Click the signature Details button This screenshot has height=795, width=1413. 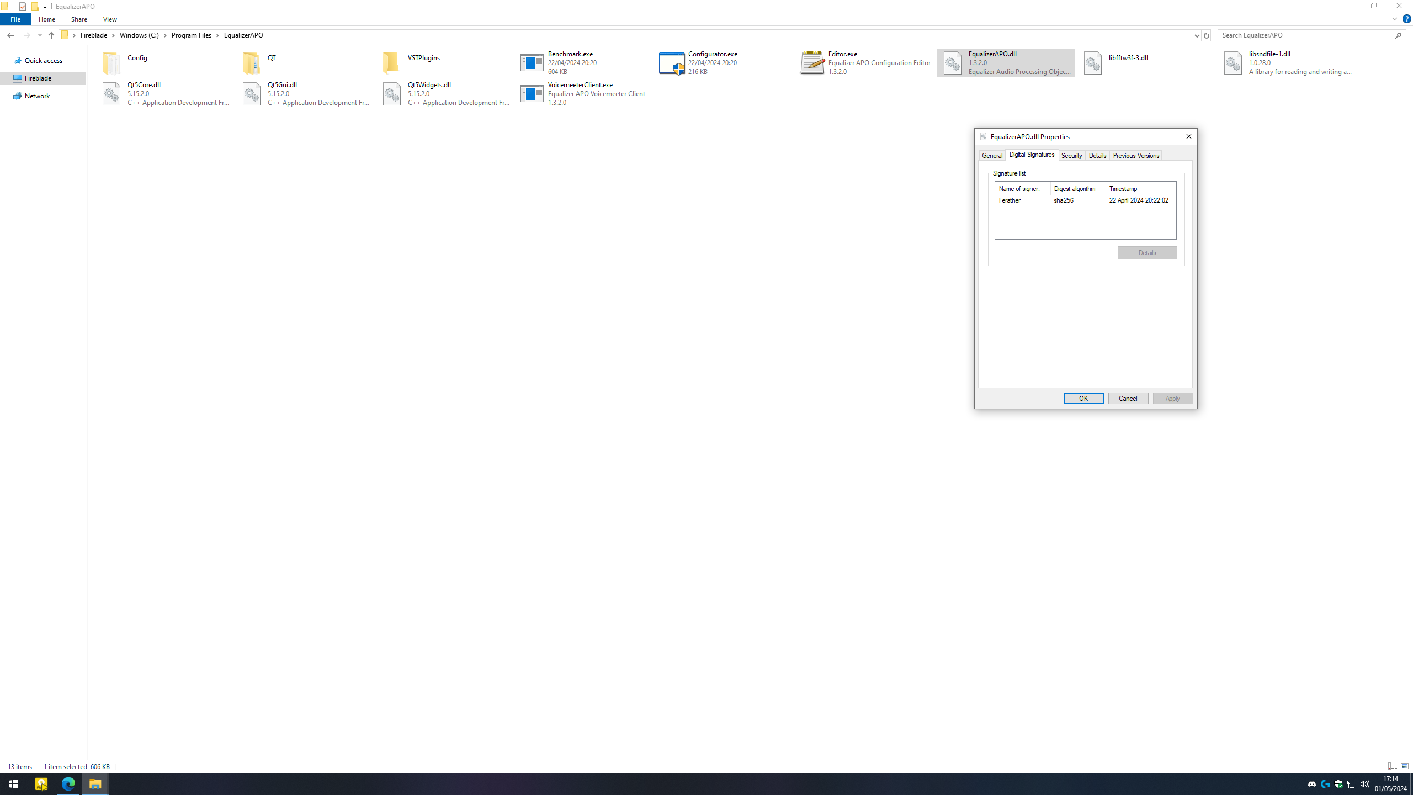pos(1147,253)
